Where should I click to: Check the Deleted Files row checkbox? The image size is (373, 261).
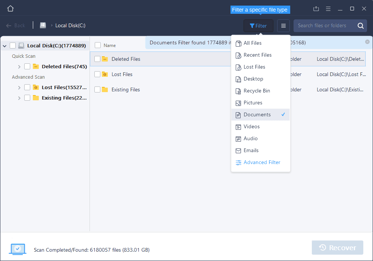(x=98, y=59)
